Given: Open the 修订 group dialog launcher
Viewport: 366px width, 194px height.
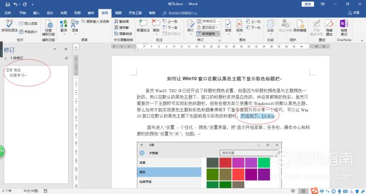Looking at the screenshot, I should click(x=219, y=41).
